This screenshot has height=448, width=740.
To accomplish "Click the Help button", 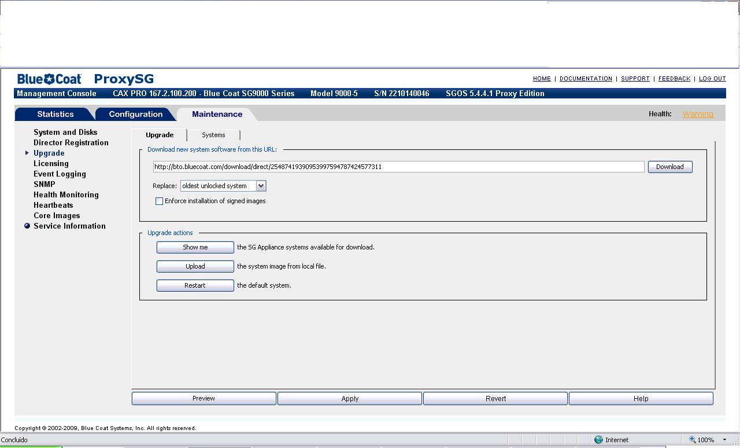I will coord(641,398).
